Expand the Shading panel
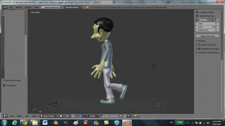Viewport: 225px width, 126px height. coord(202,41)
